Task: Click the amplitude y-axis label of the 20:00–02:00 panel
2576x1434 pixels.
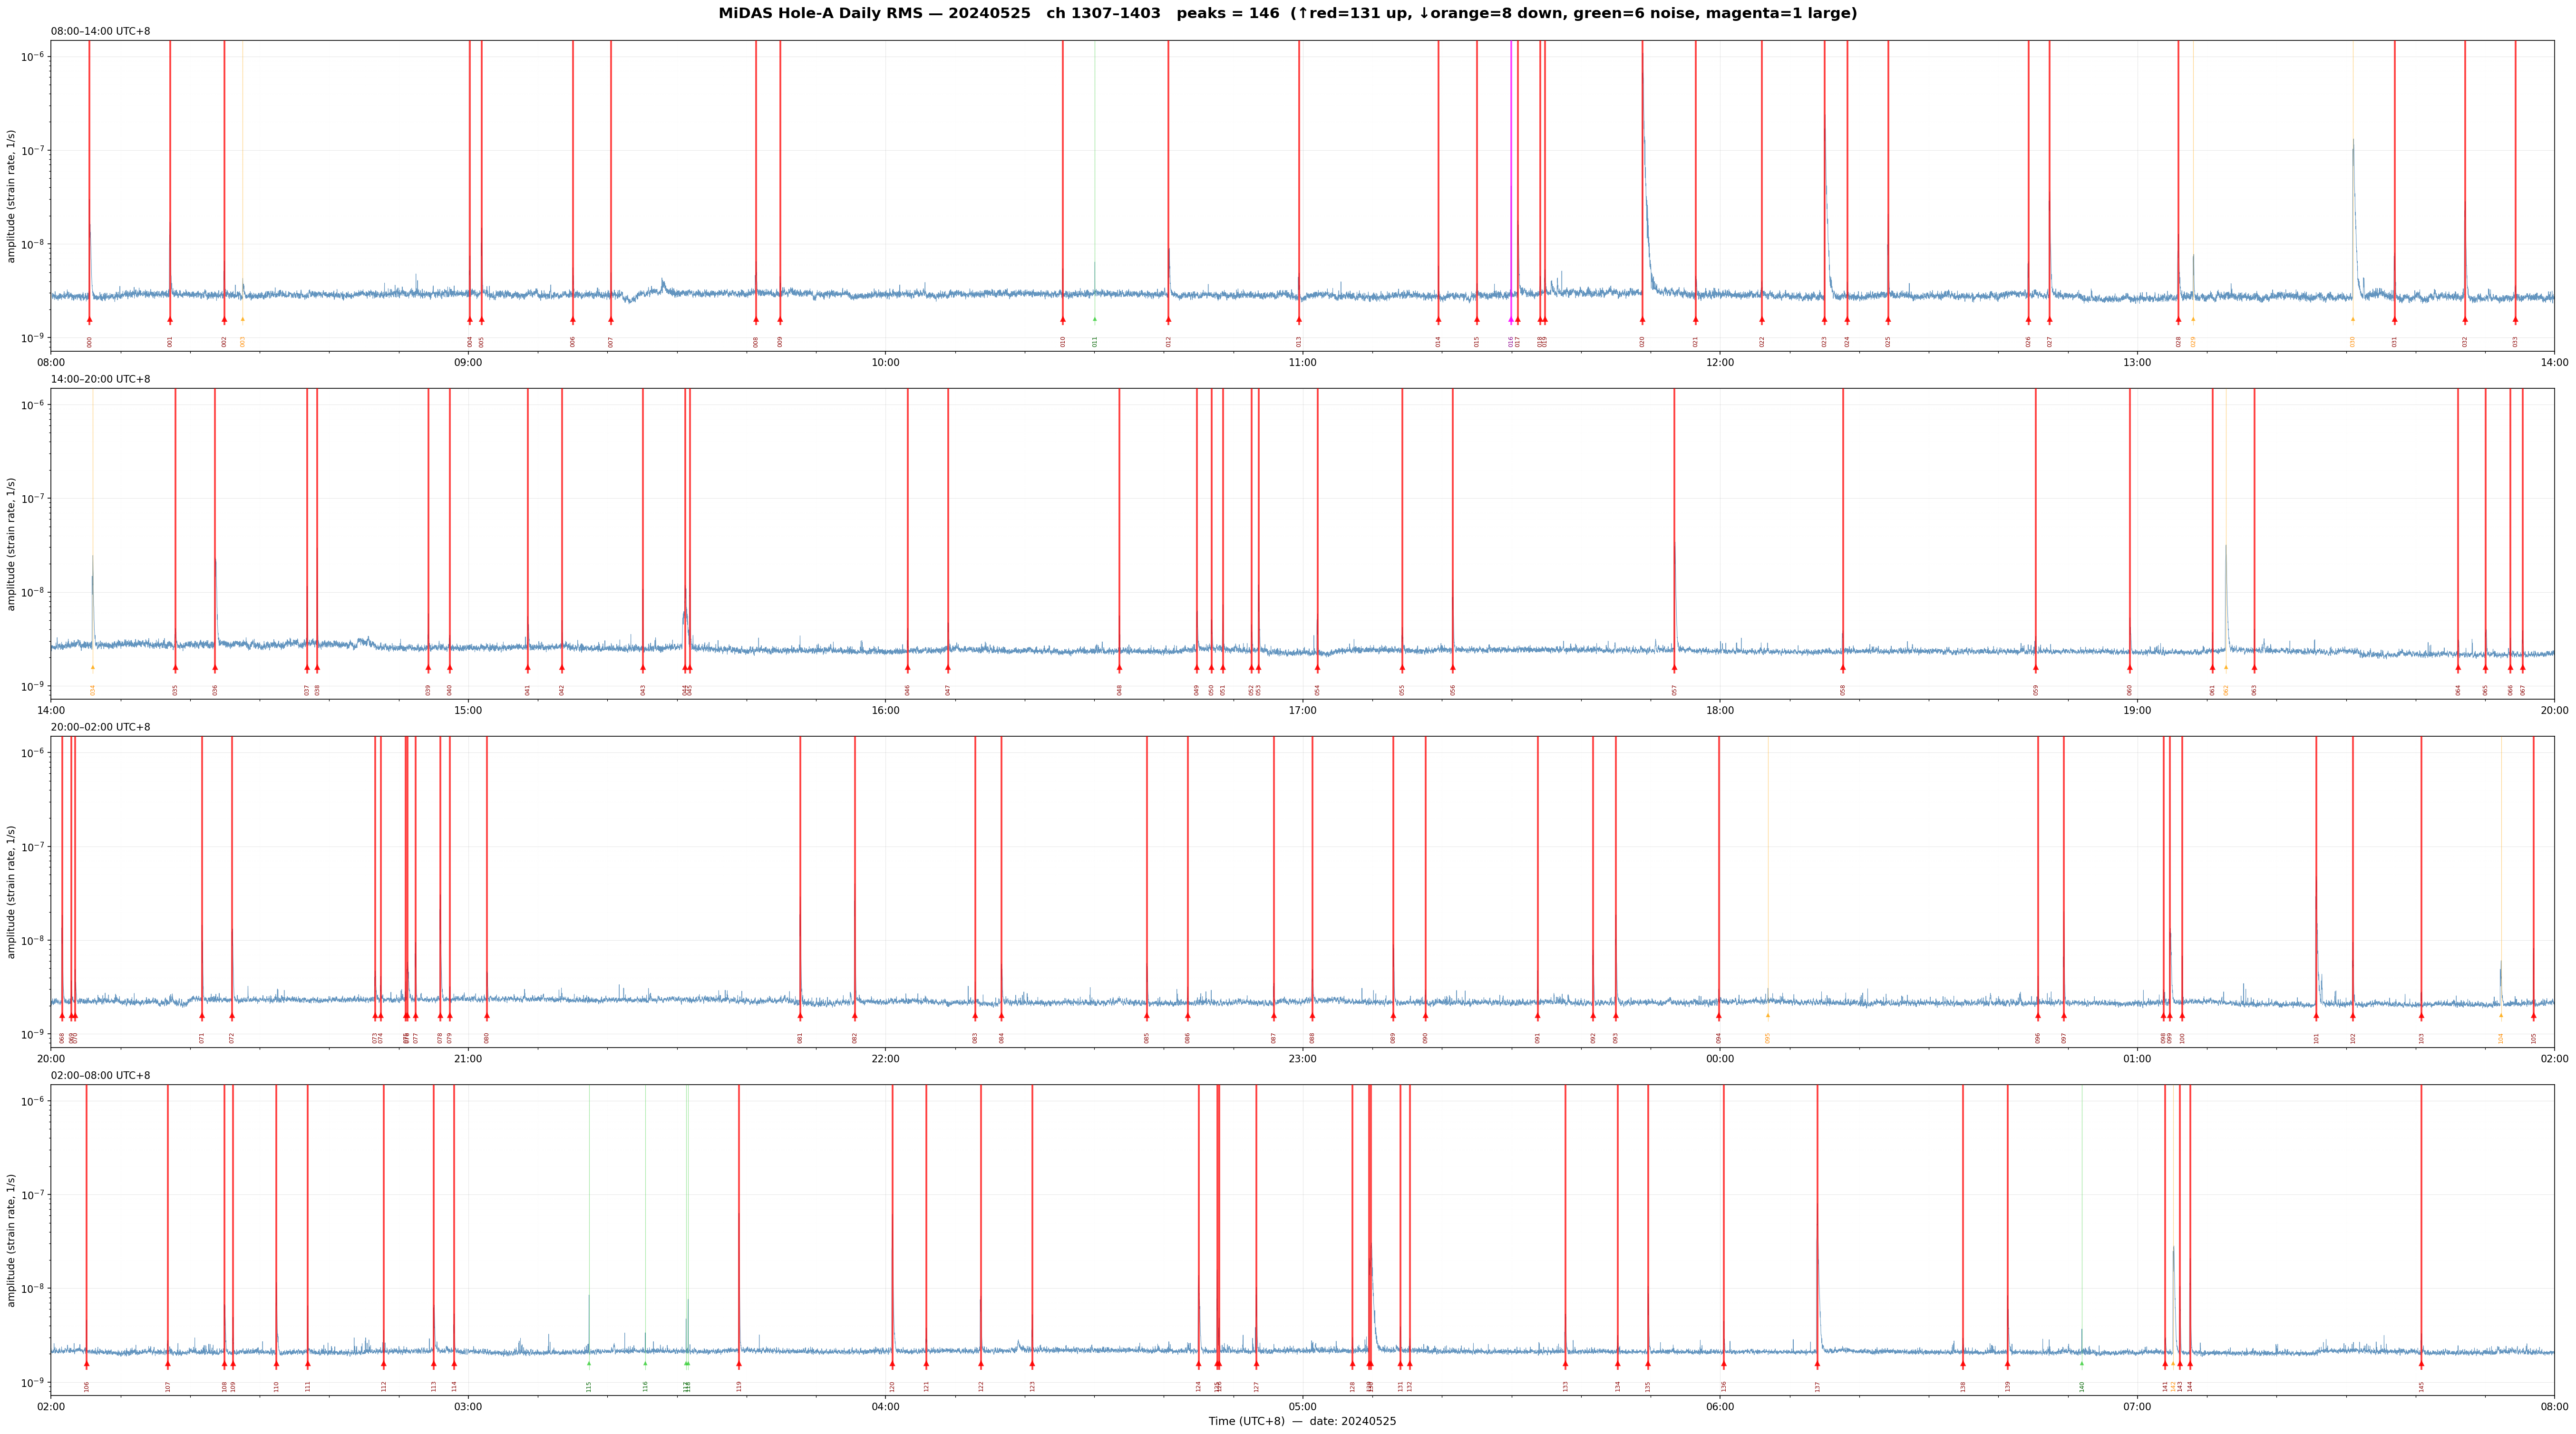Action: (12, 891)
